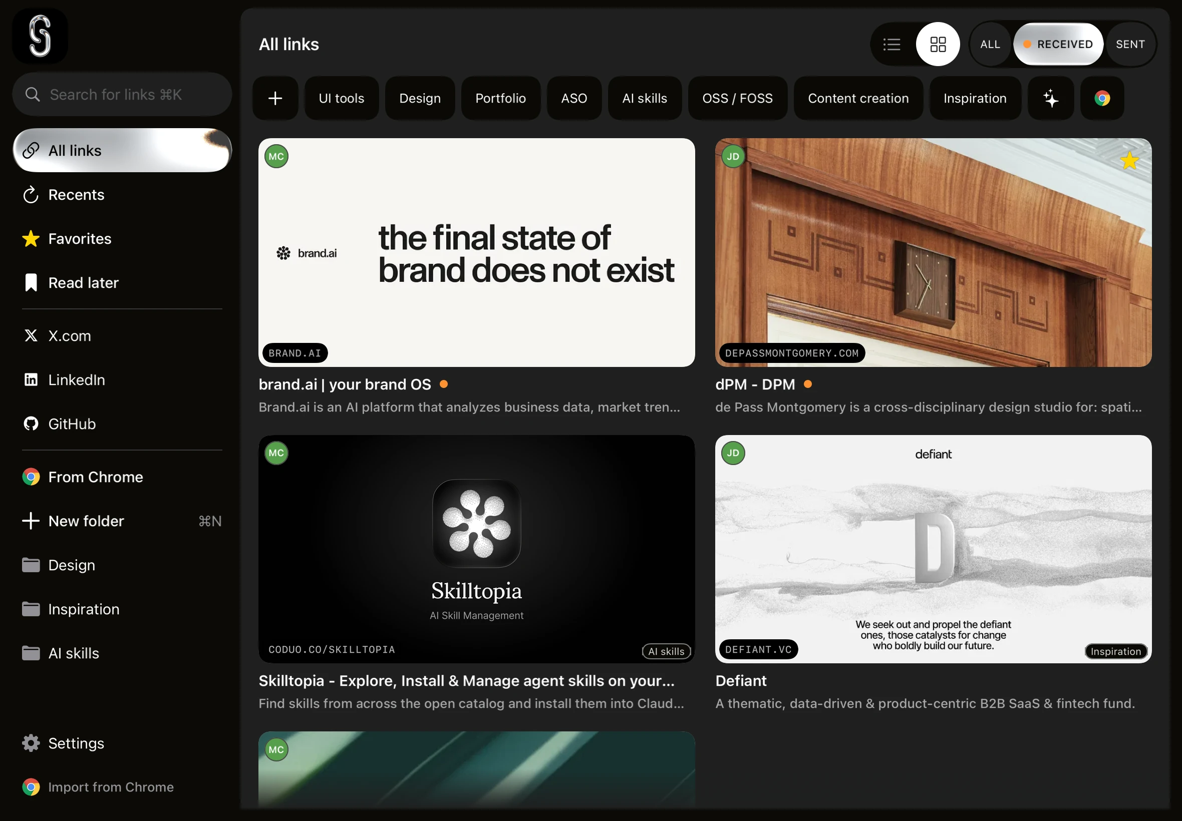Viewport: 1182px width, 821px height.
Task: Click the Settings gear icon
Action: 31,743
